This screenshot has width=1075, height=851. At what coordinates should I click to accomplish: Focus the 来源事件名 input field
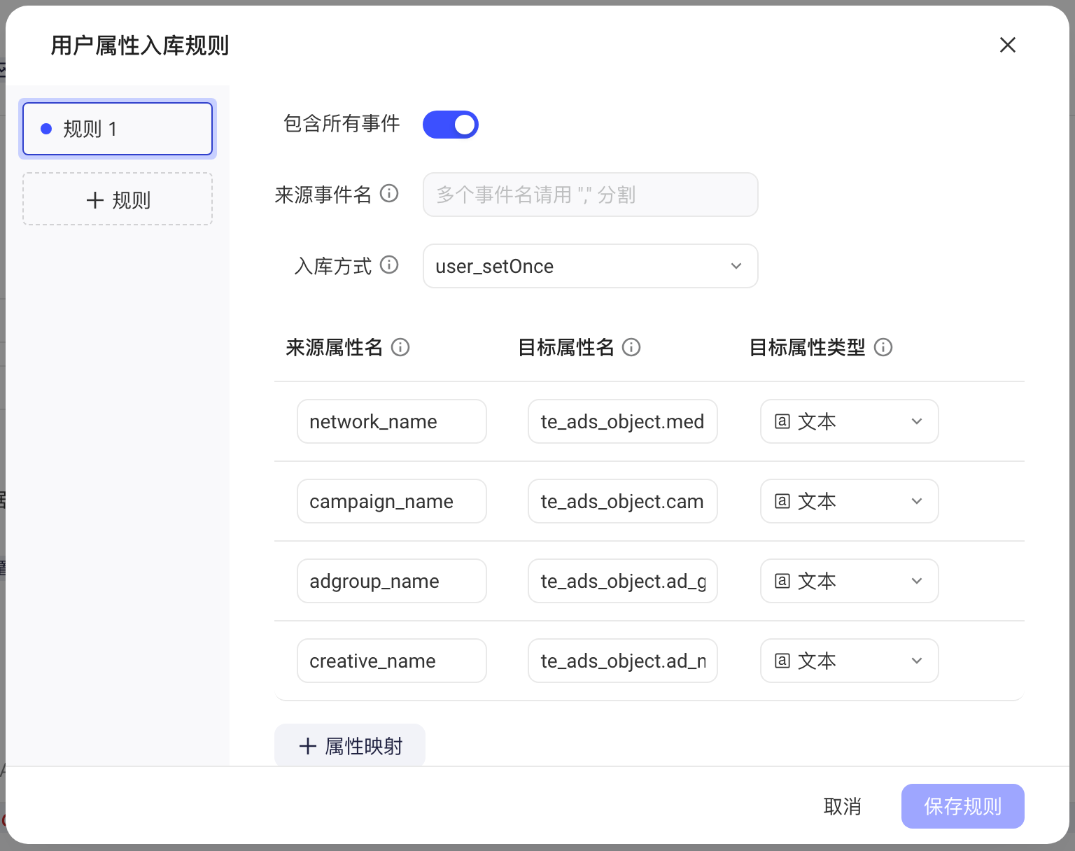[591, 195]
